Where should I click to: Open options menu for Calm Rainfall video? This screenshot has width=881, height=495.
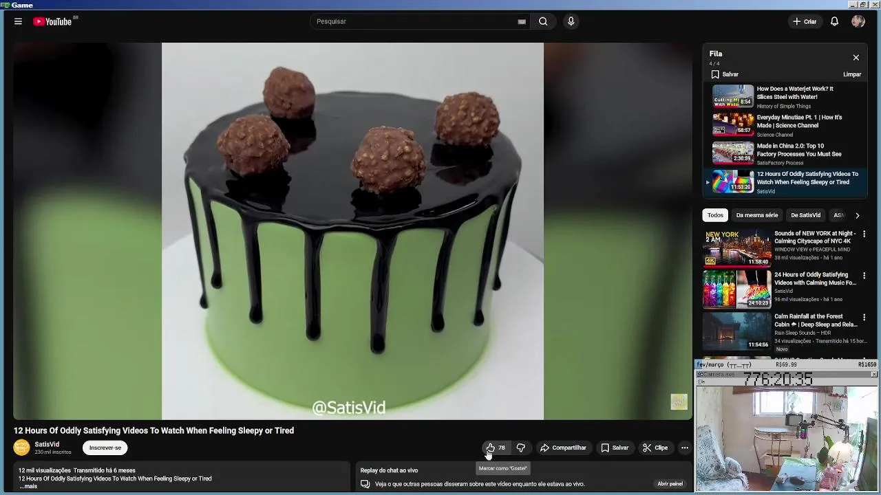click(864, 318)
